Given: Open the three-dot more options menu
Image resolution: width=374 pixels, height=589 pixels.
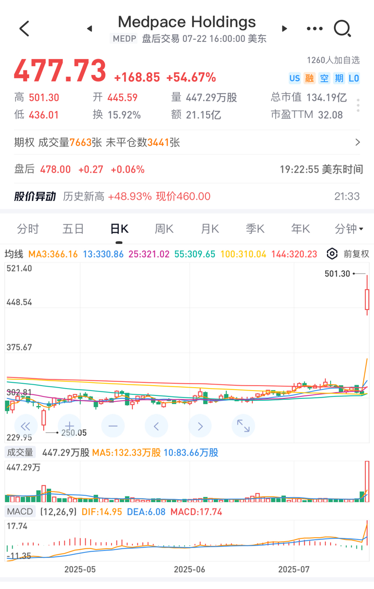Looking at the screenshot, I should [x=315, y=29].
